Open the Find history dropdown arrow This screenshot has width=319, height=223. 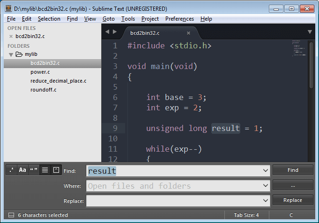pyautogui.click(x=265, y=170)
